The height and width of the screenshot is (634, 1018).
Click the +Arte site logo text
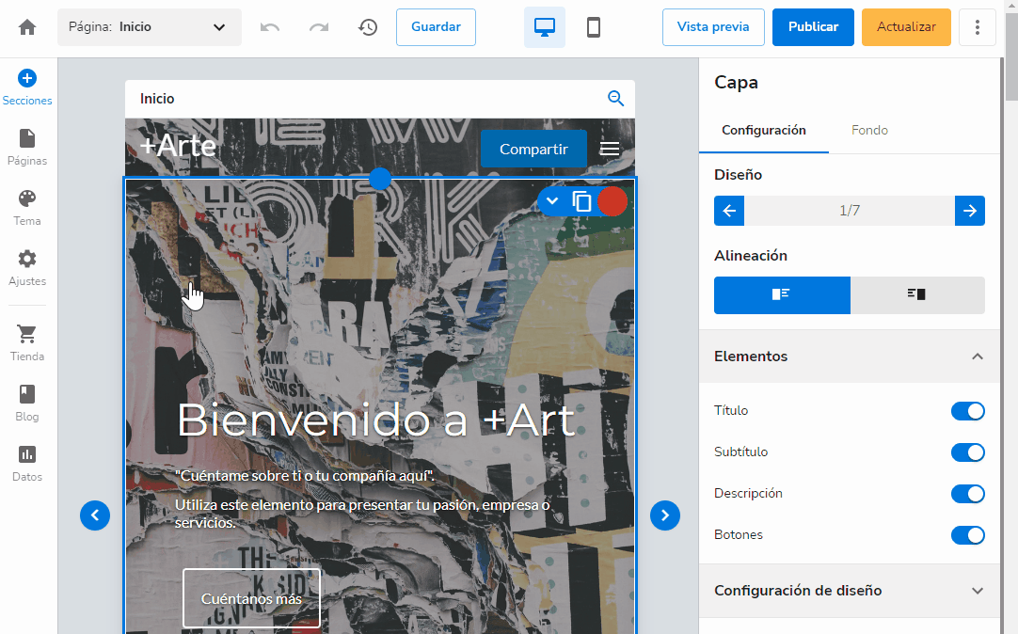pos(177,146)
